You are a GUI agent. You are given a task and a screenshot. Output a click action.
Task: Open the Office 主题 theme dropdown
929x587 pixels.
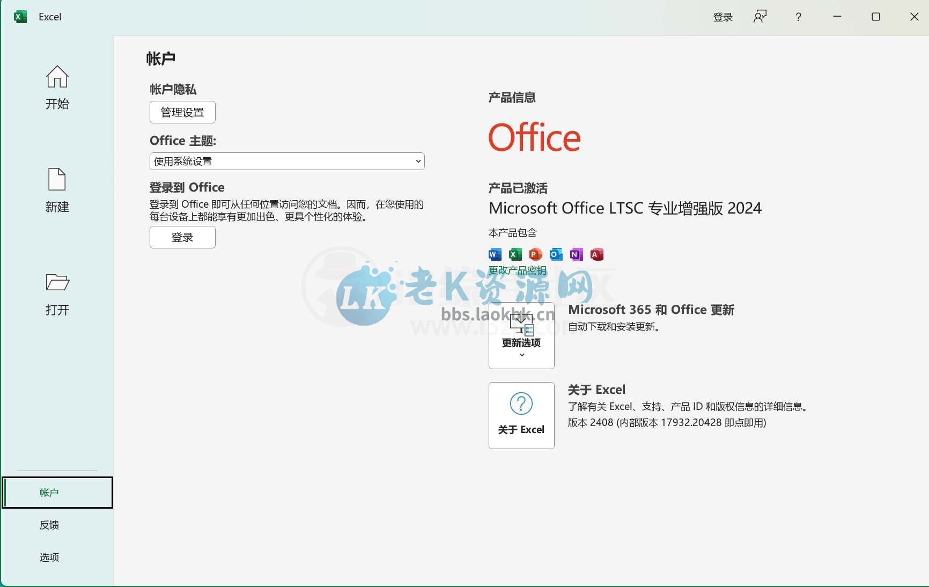(287, 161)
